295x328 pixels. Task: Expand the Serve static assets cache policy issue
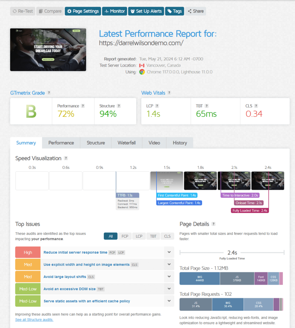[x=169, y=301]
